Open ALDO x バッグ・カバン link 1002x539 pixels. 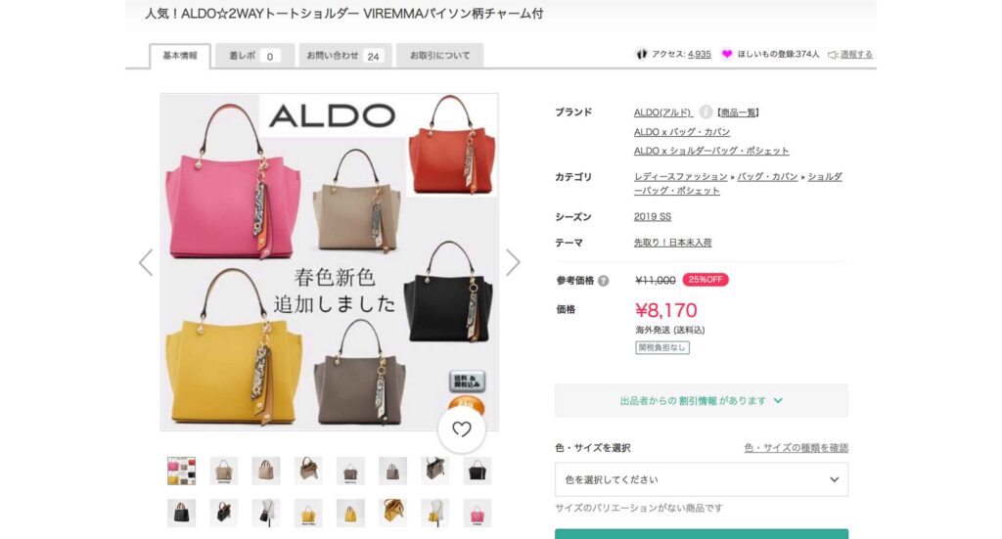681,131
